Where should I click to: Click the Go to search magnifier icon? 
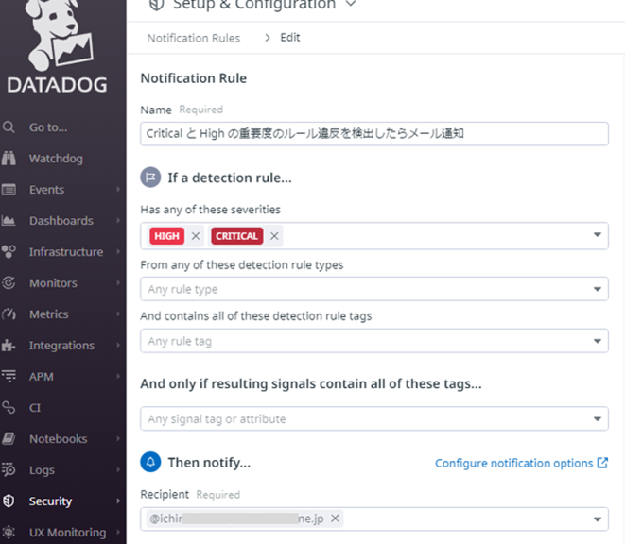pos(9,127)
